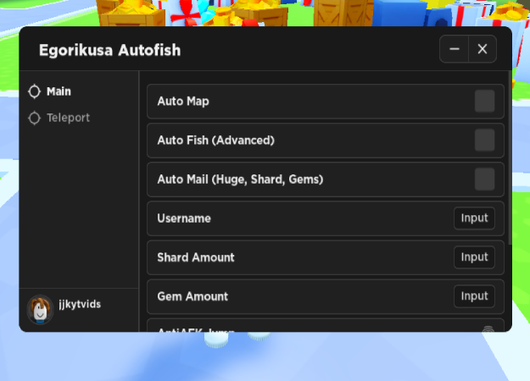Click the crosshair icon beside Teleport
This screenshot has height=381, width=530.
(x=35, y=119)
